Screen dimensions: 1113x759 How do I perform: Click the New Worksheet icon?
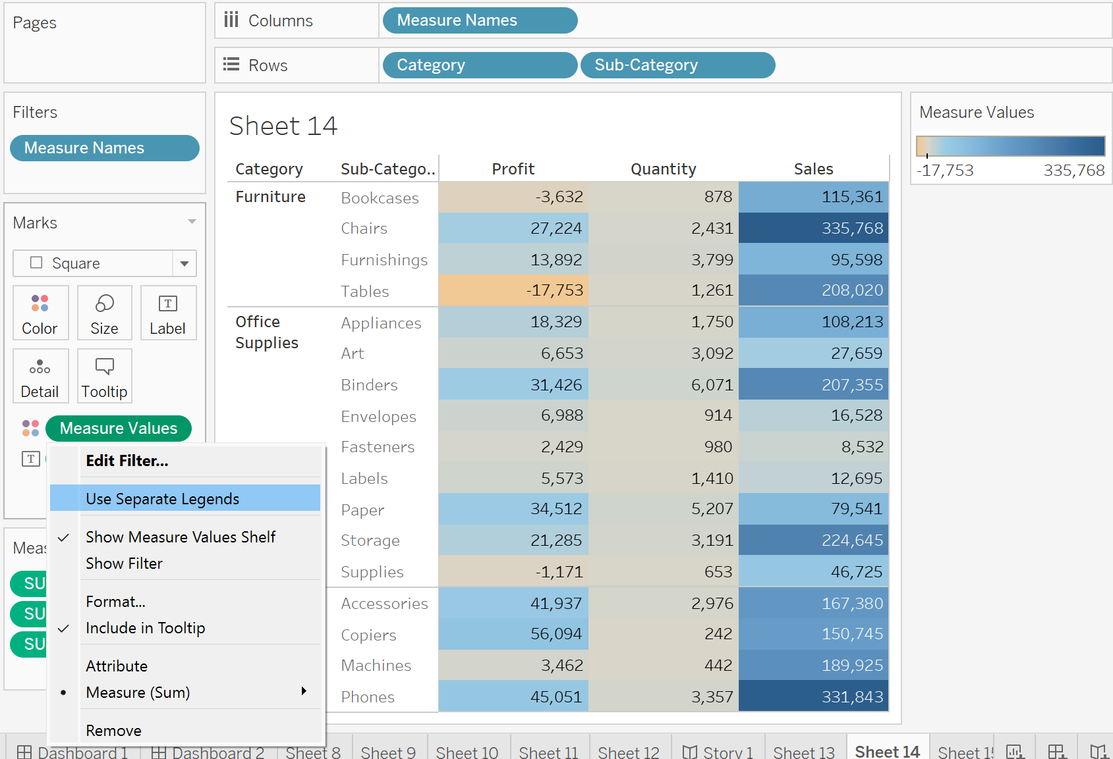1015,751
